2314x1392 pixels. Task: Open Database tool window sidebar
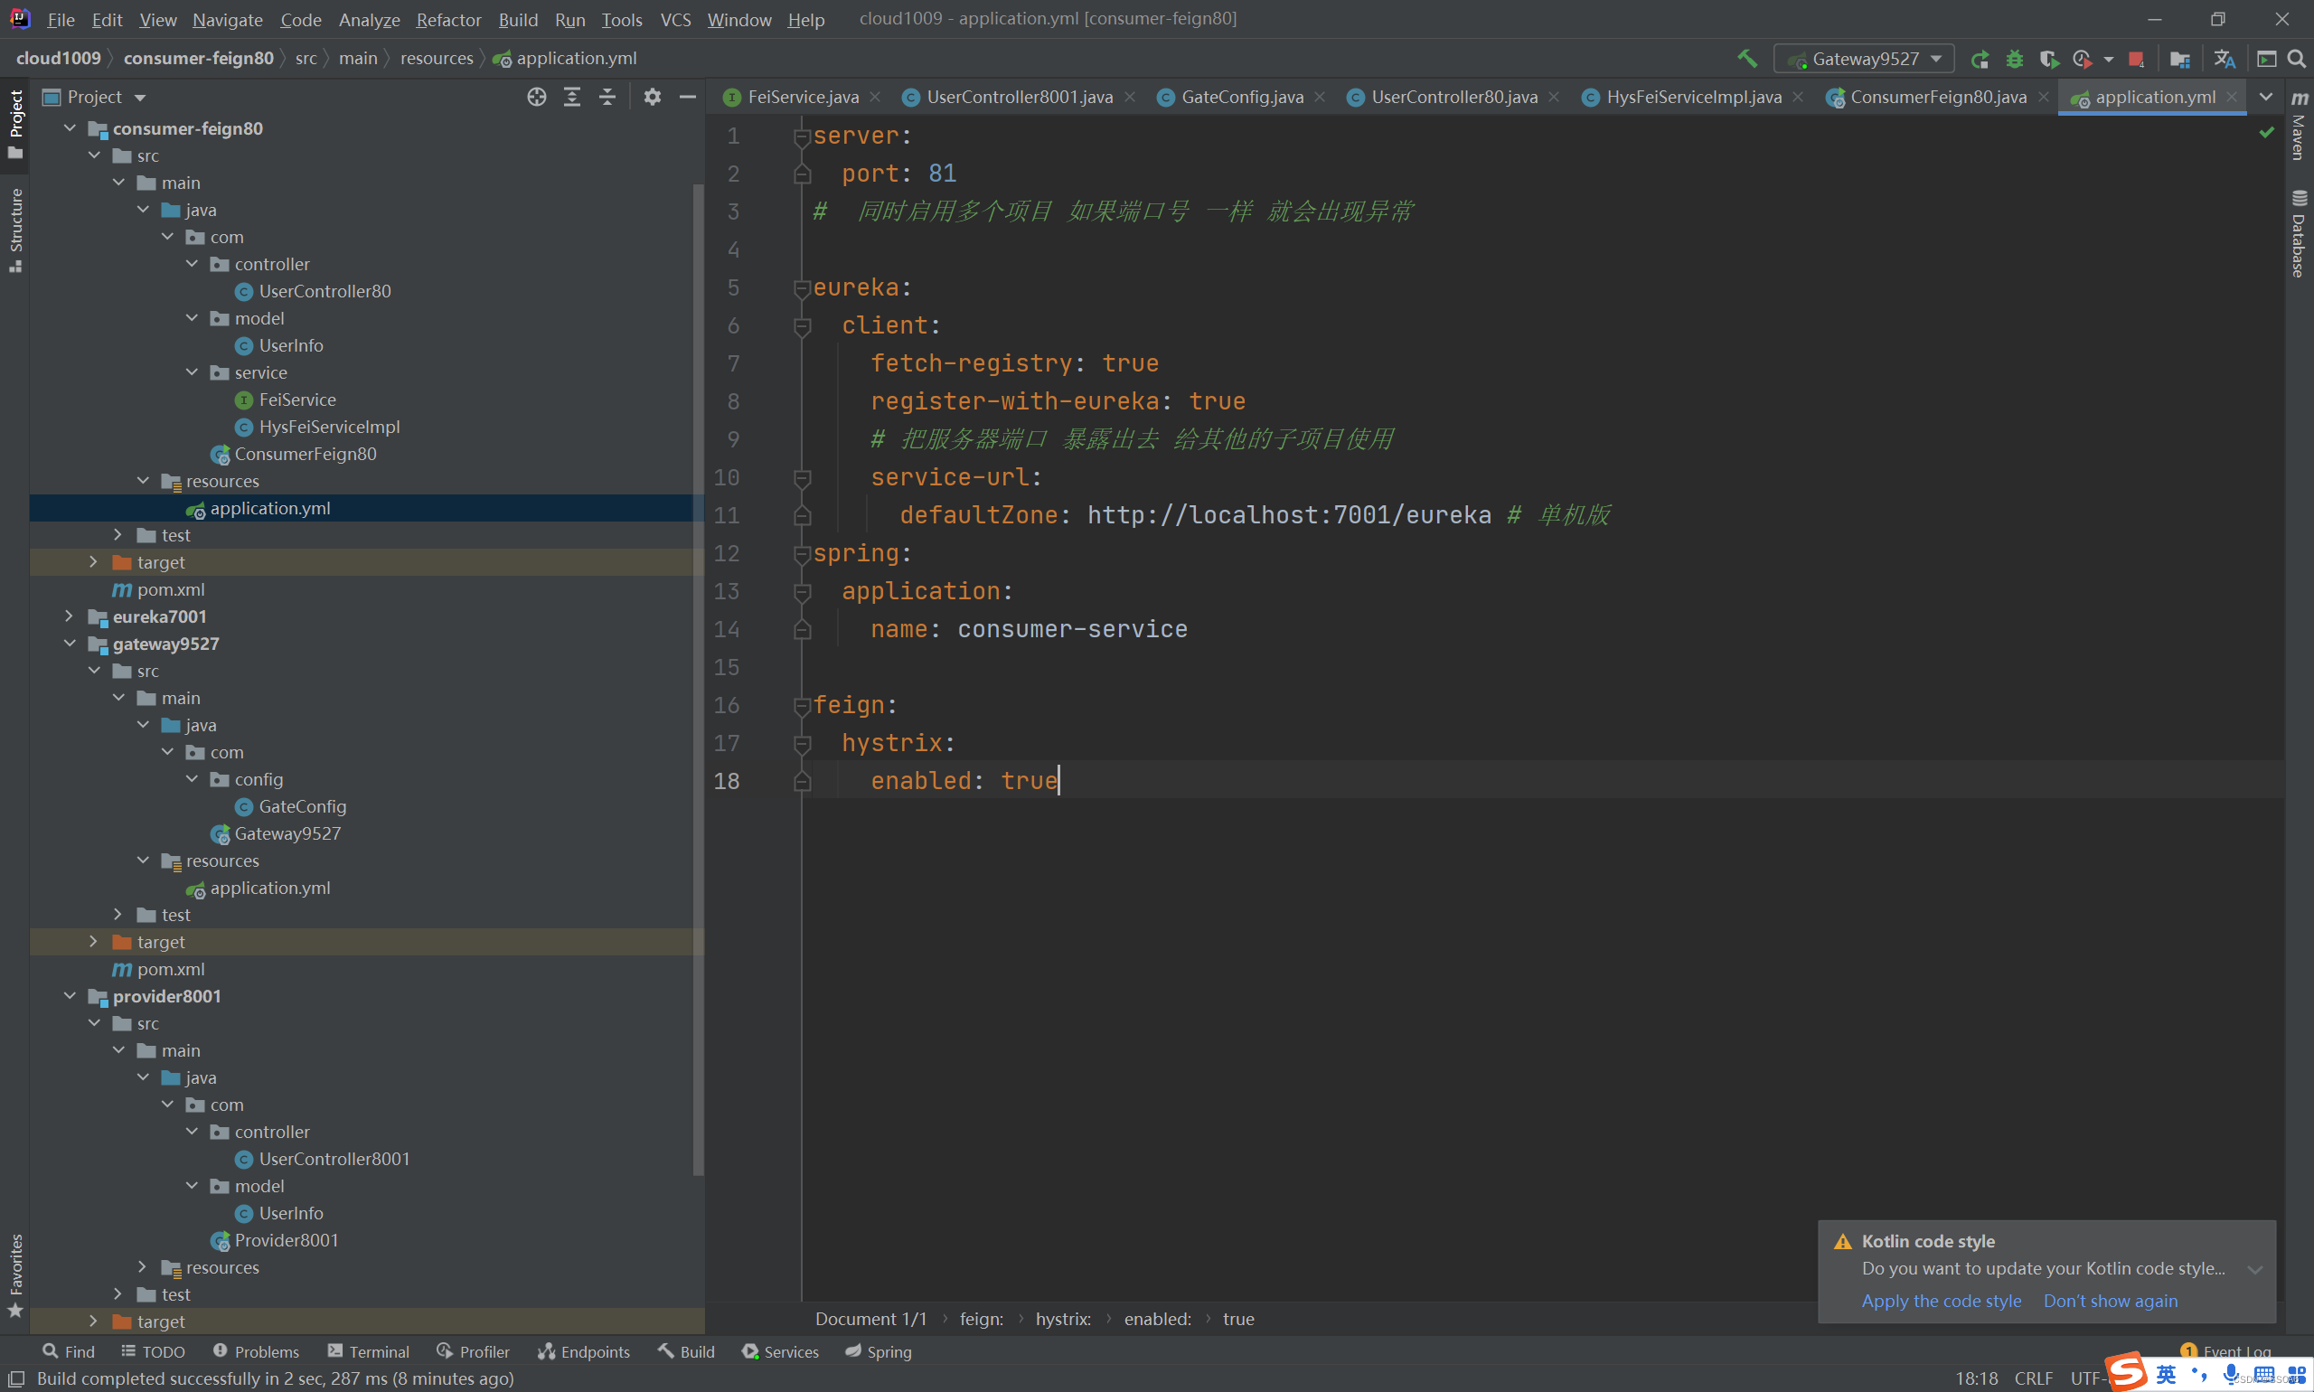(x=2298, y=234)
